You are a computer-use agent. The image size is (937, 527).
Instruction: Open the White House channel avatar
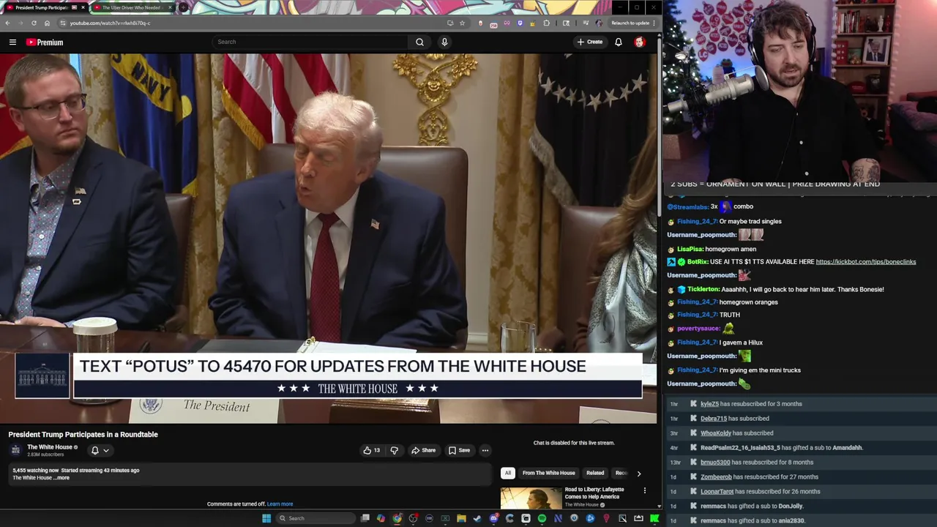point(15,450)
